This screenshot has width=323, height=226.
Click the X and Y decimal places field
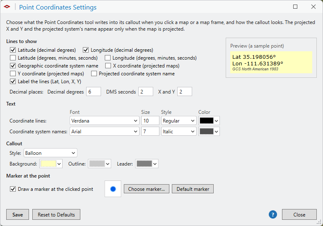click(185, 91)
